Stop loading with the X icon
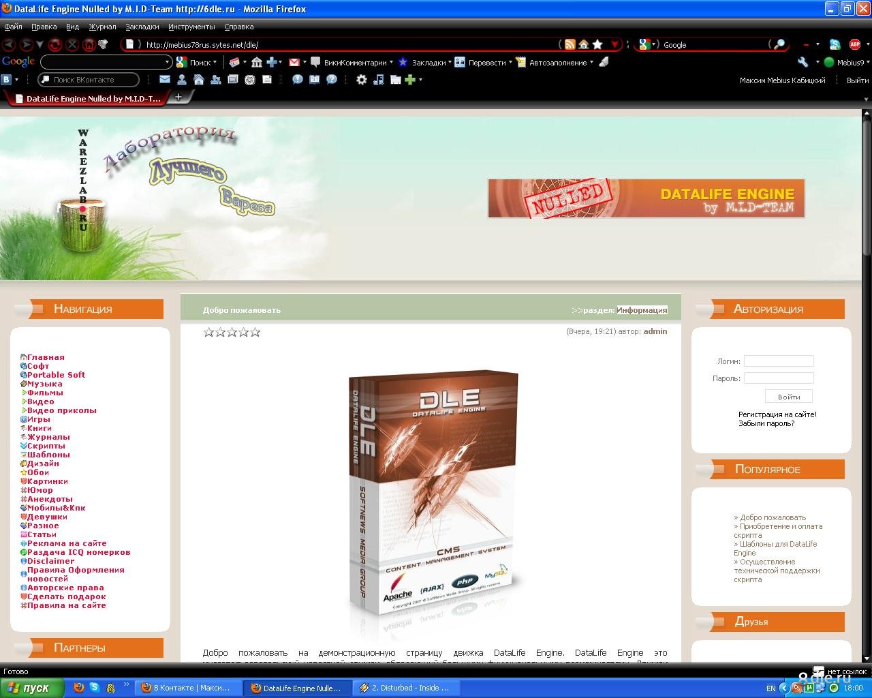872x698 pixels. 72,44
